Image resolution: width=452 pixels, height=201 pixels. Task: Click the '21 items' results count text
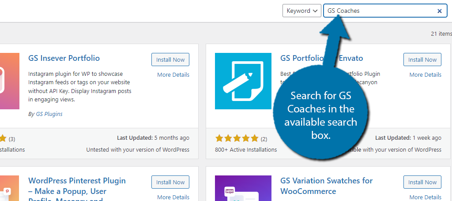pos(441,33)
